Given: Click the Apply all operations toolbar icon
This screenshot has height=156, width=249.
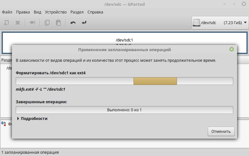Looking at the screenshot, I should [84, 23].
